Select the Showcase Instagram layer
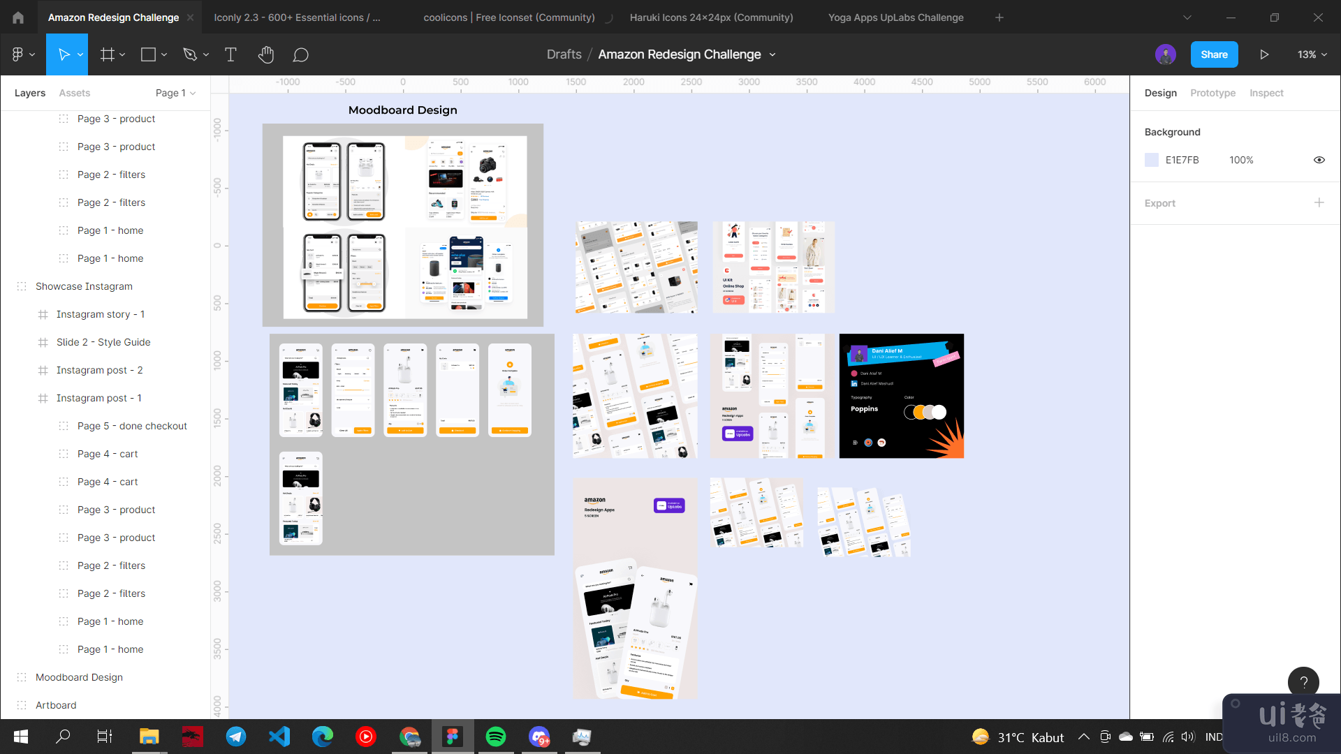Image resolution: width=1341 pixels, height=754 pixels. click(84, 286)
